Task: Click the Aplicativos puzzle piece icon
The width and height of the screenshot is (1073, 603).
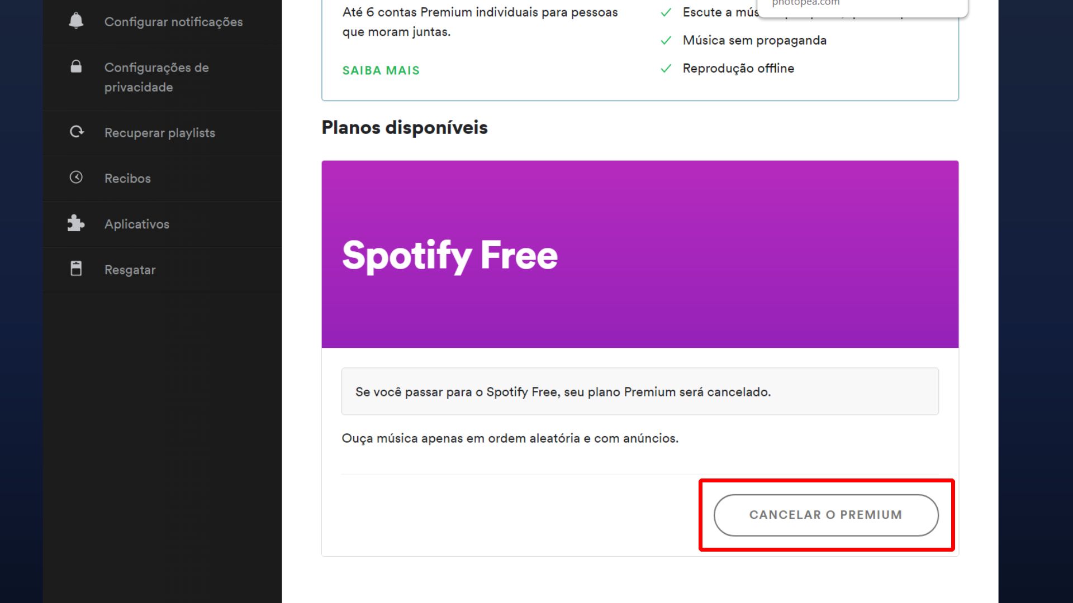Action: [76, 223]
